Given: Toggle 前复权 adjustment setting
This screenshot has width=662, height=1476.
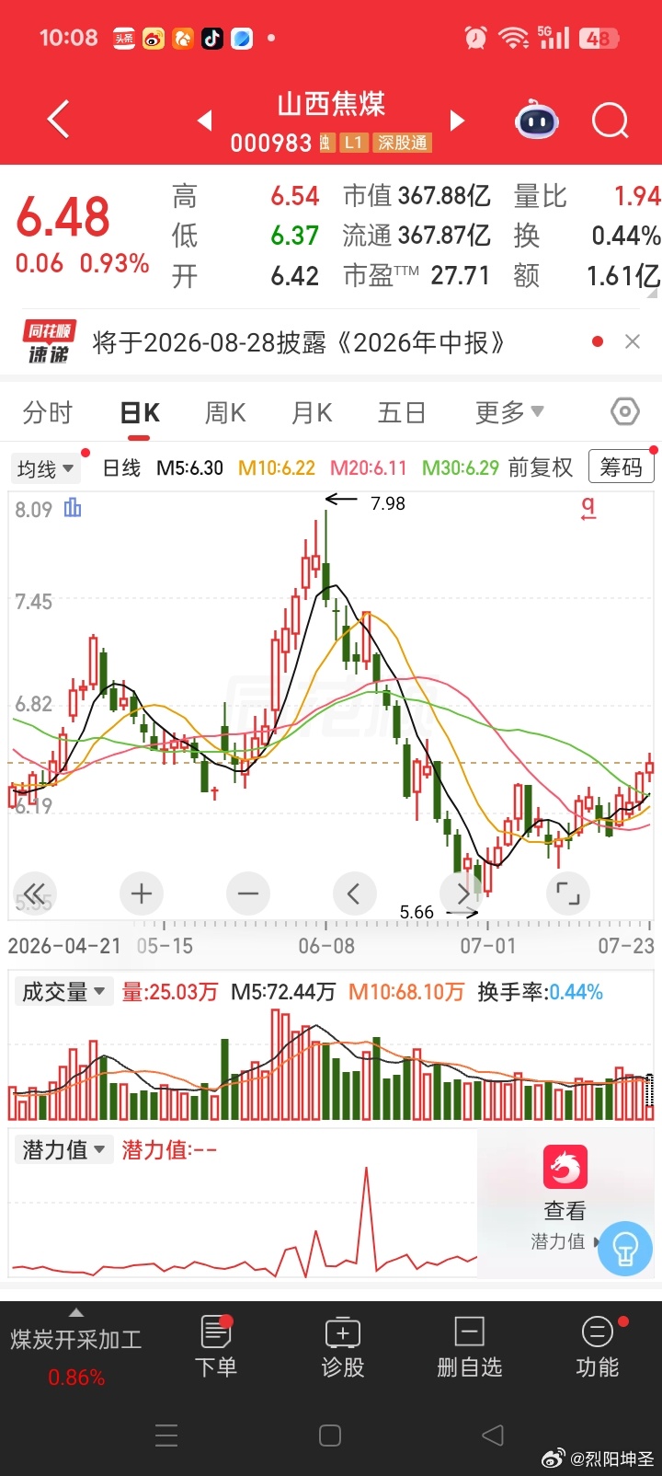Looking at the screenshot, I should [x=541, y=467].
